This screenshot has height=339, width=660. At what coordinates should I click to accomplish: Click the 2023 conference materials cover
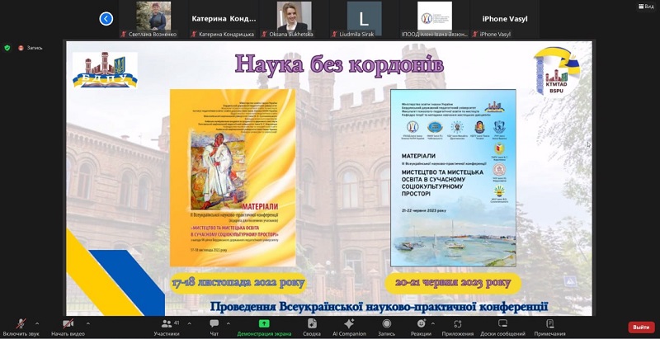(x=453, y=177)
